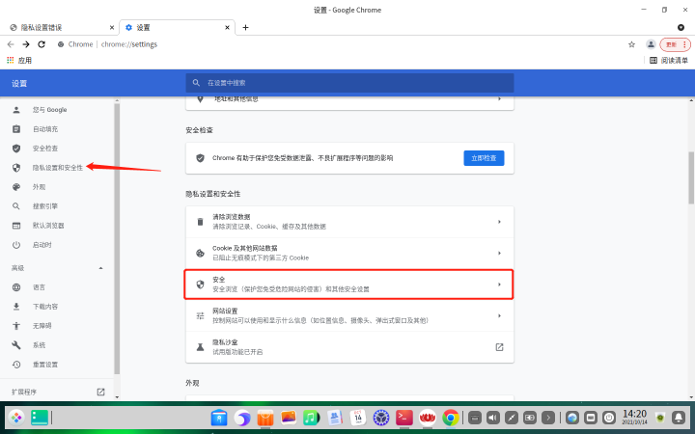Close the 隐私设置错误 tab
This screenshot has width=695, height=434.
click(112, 27)
